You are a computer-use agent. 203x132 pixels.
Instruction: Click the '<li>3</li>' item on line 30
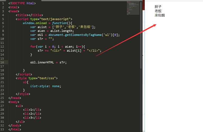click(32, 118)
